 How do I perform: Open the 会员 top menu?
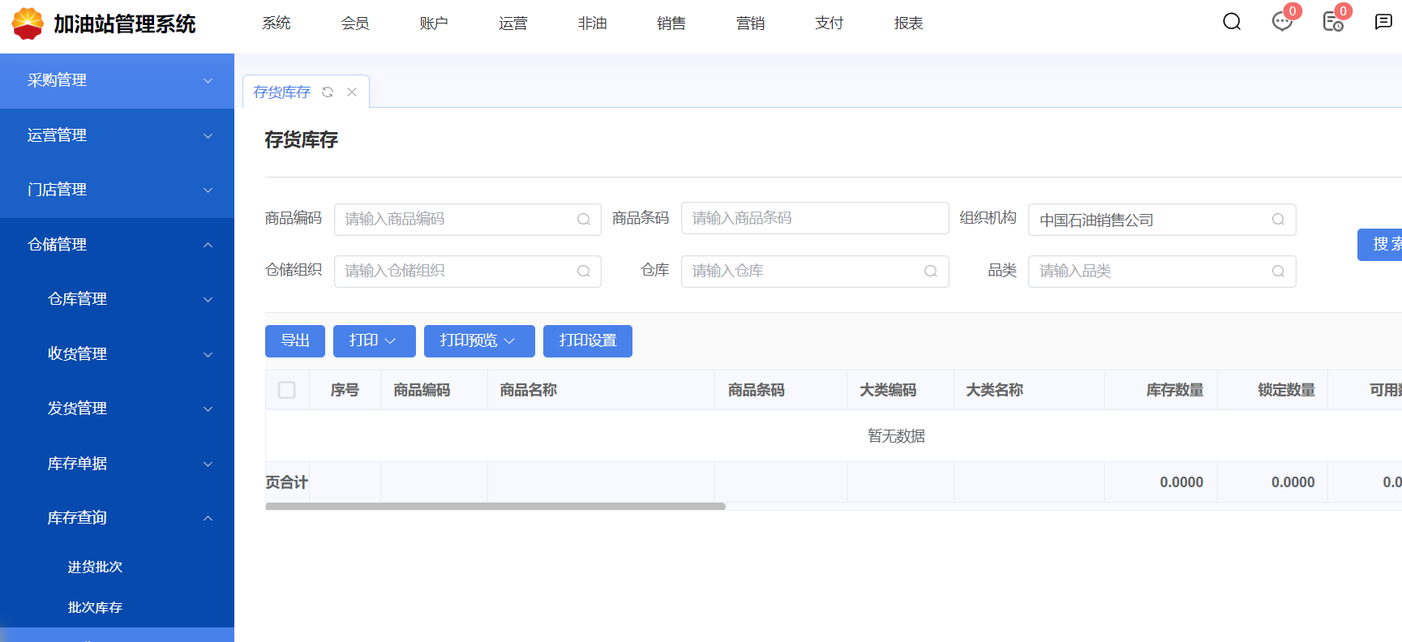[x=354, y=24]
